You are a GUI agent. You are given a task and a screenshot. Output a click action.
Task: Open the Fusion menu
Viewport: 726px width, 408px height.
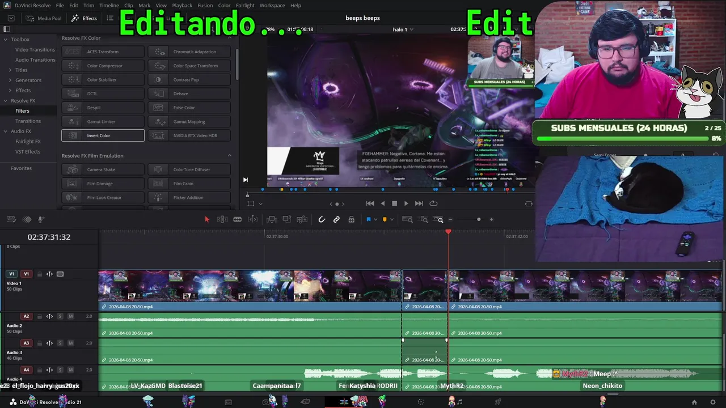click(x=205, y=5)
